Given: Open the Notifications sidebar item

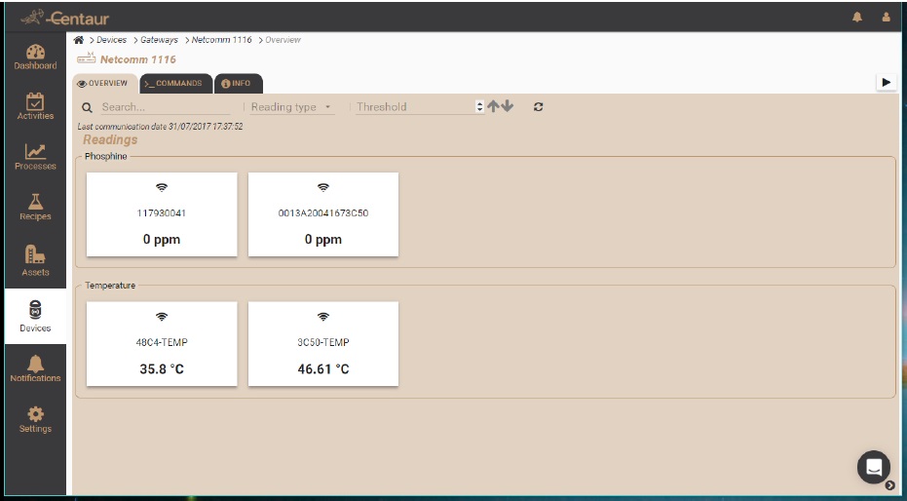Looking at the screenshot, I should pyautogui.click(x=35, y=367).
